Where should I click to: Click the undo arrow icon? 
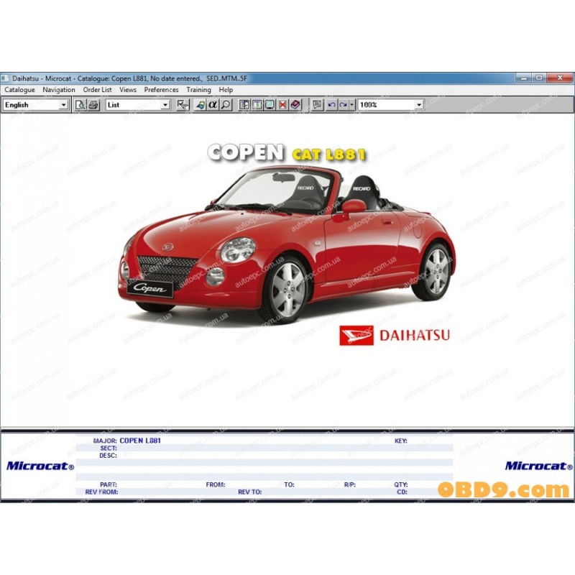click(x=331, y=105)
